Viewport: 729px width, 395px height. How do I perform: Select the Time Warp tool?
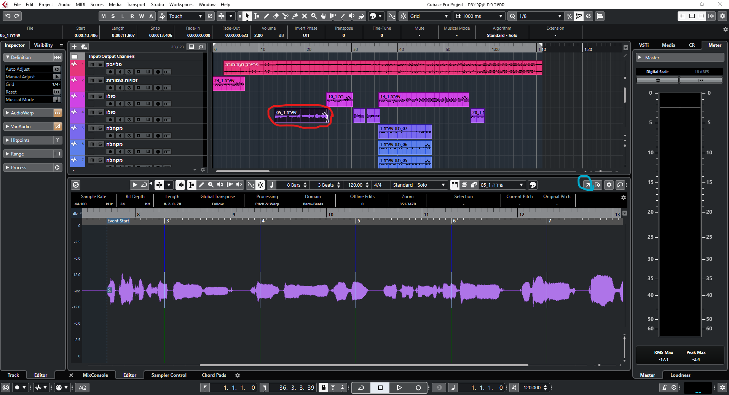pyautogui.click(x=333, y=16)
